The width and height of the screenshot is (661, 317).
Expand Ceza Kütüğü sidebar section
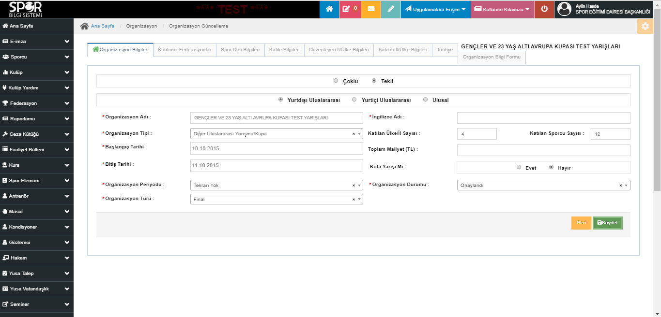(37, 134)
